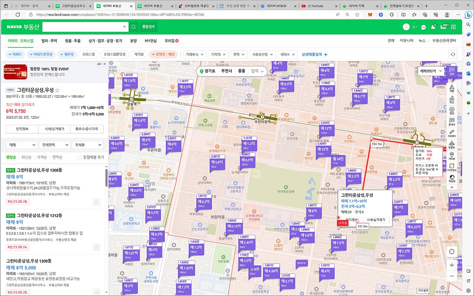Click 상세매물검색 link
The width and height of the screenshot is (474, 296).
pyautogui.click(x=315, y=55)
